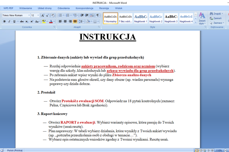Open the Korespondencja tab
Screen dimensions: 229x152
coord(84,8)
